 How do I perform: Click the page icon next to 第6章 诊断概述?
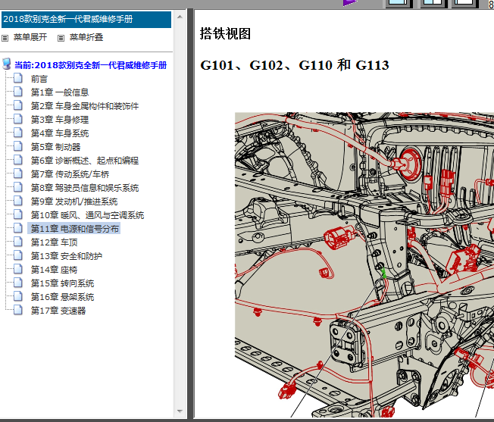coord(18,161)
